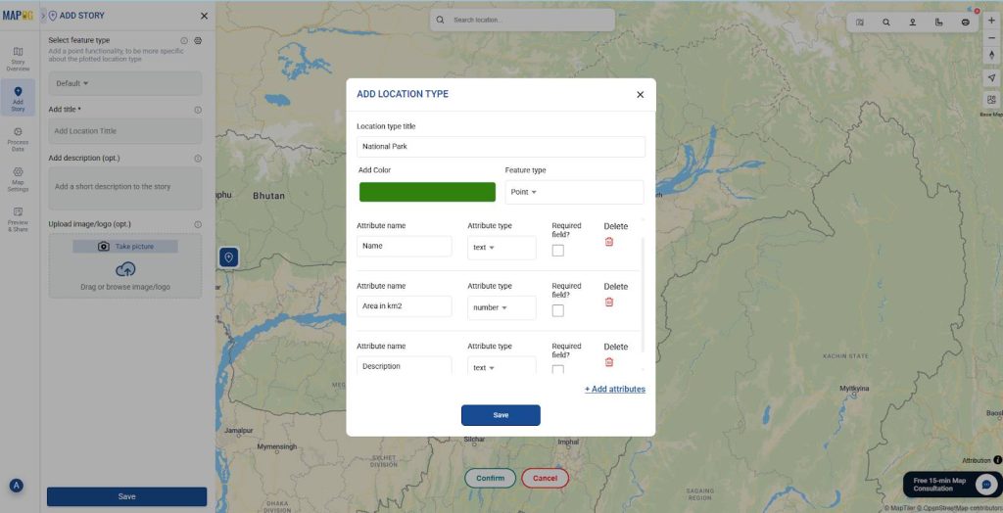Delete the Name attribute row
This screenshot has height=513, width=1003.
(608, 242)
